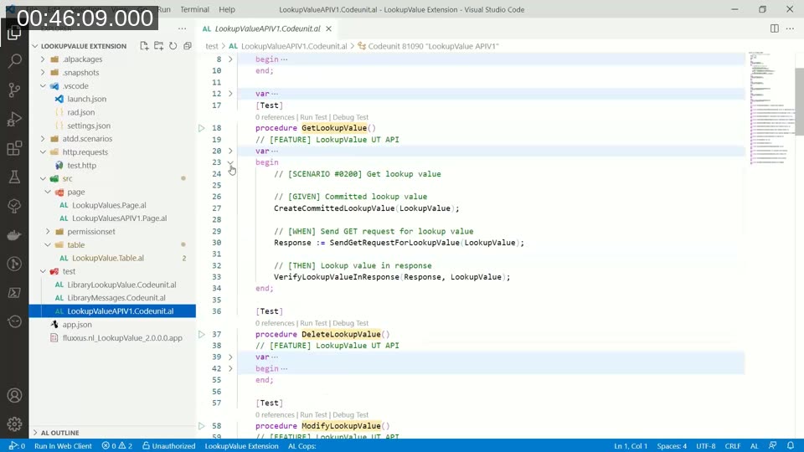Collapse all folders in Explorer
This screenshot has height=452, width=804.
point(187,46)
